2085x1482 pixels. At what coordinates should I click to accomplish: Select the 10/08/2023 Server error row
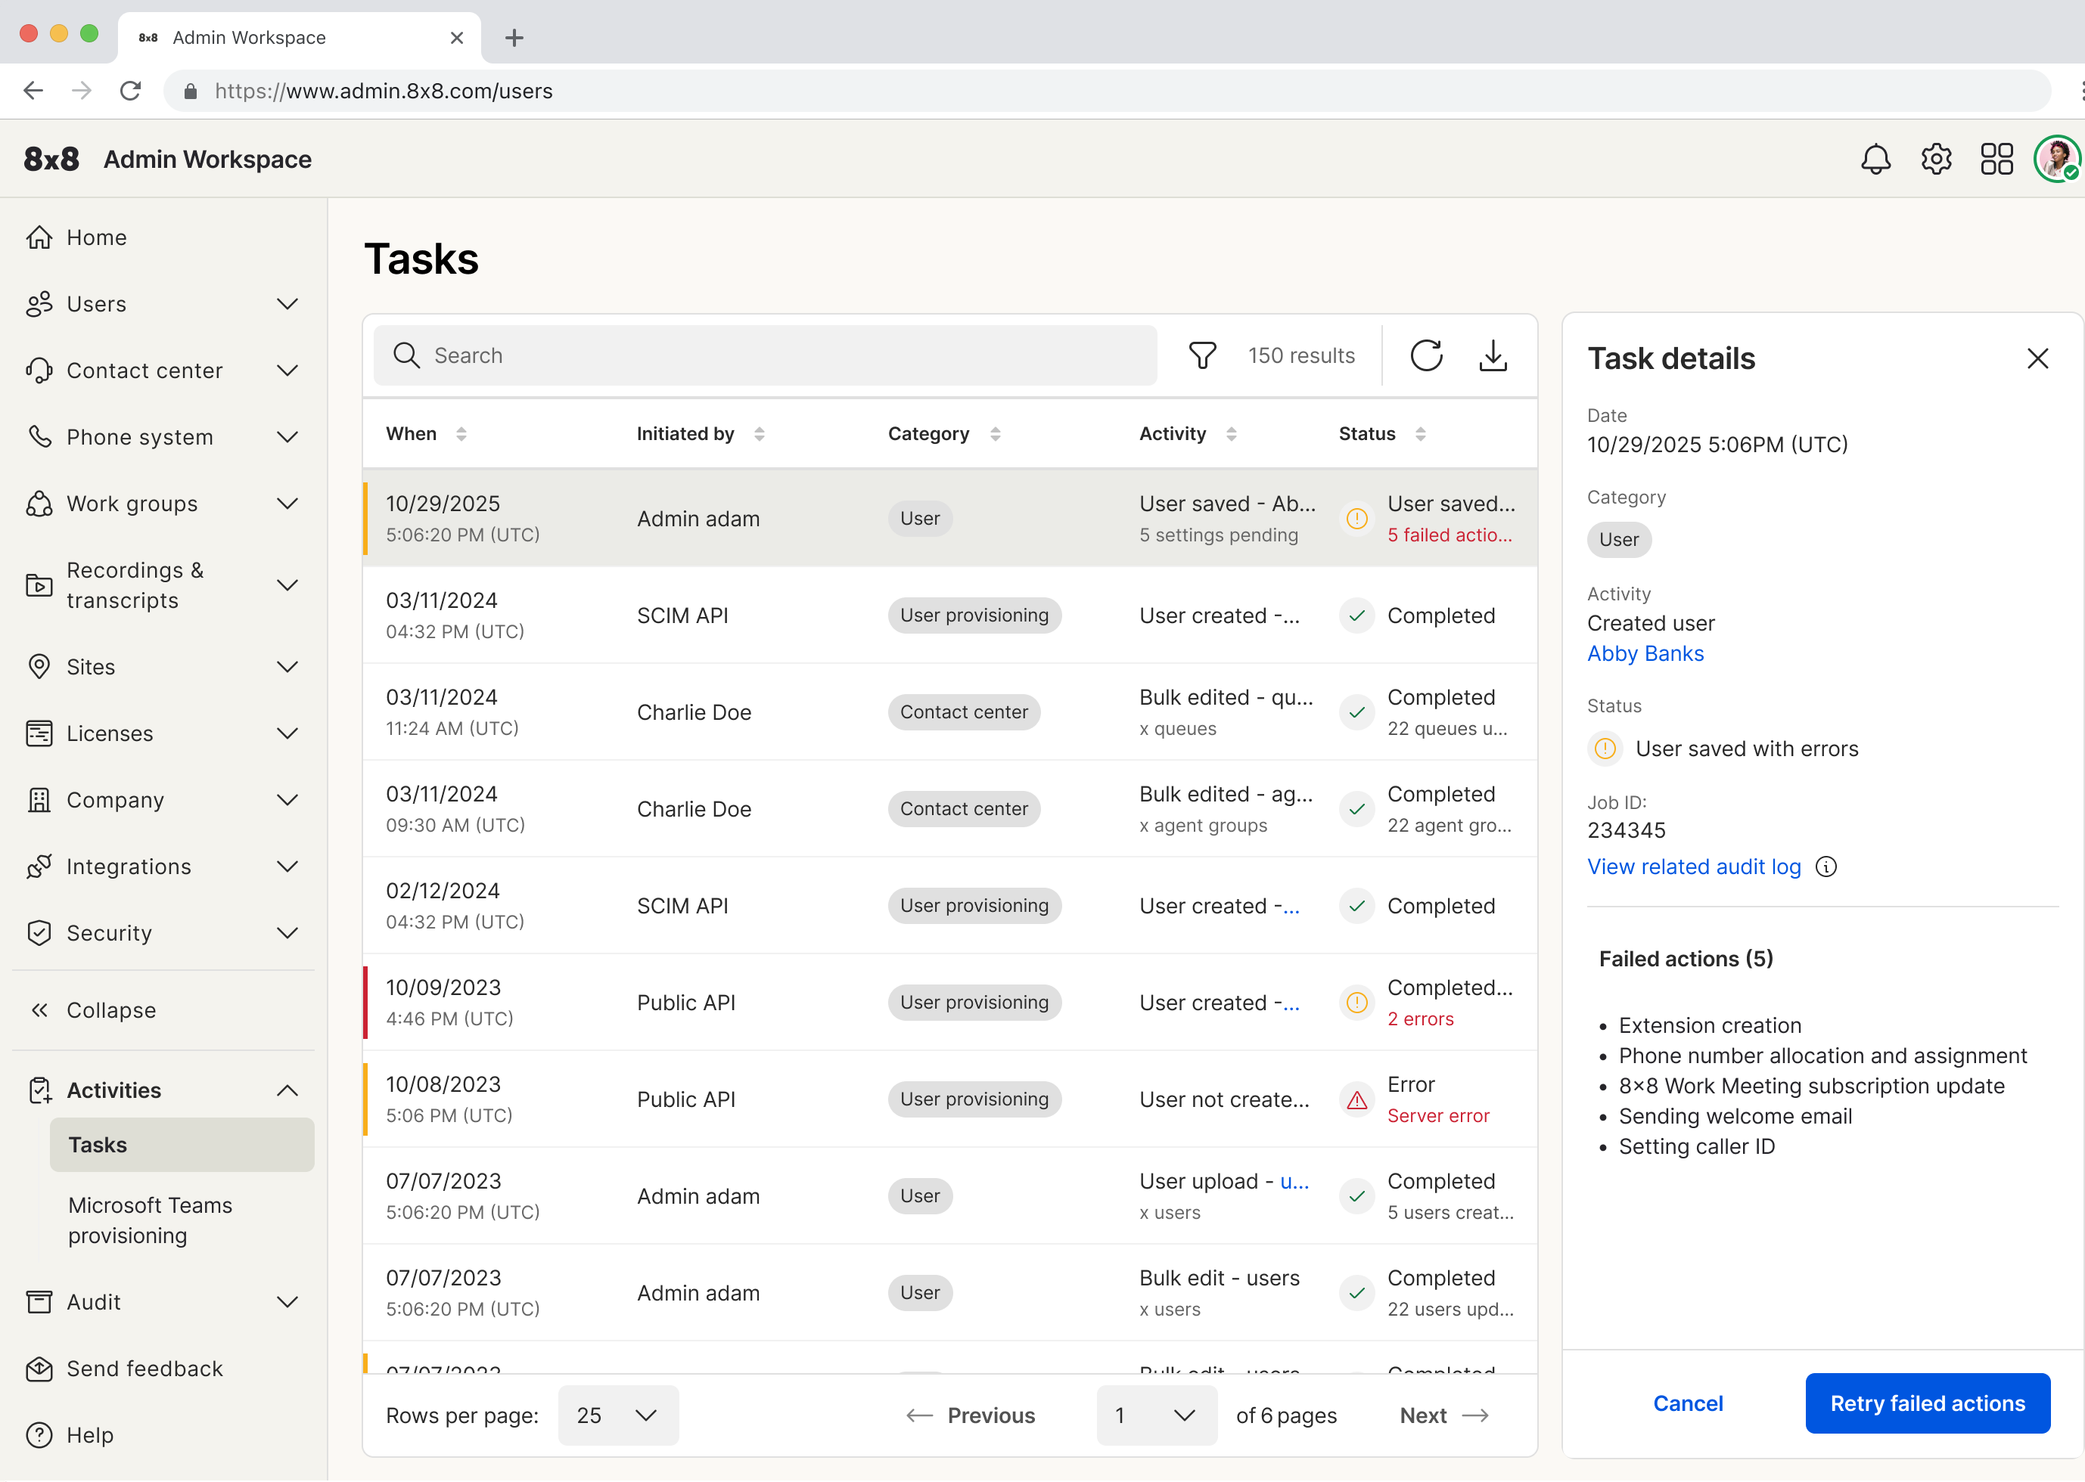click(x=949, y=1099)
